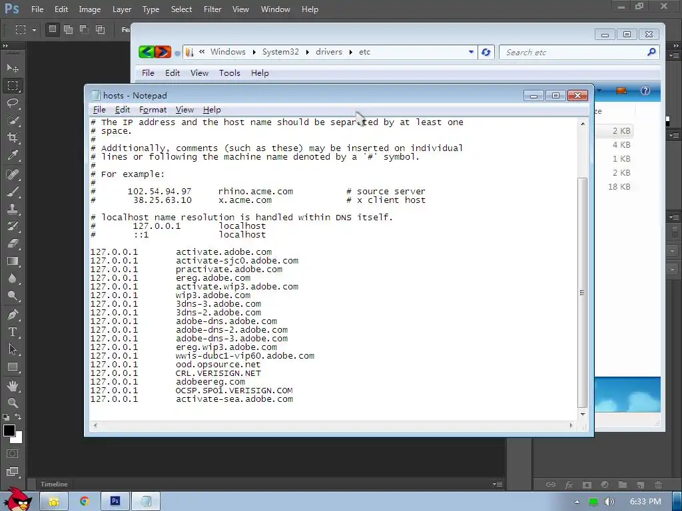Viewport: 682px width, 511px height.
Task: Select the Dodge tool
Action: click(13, 296)
